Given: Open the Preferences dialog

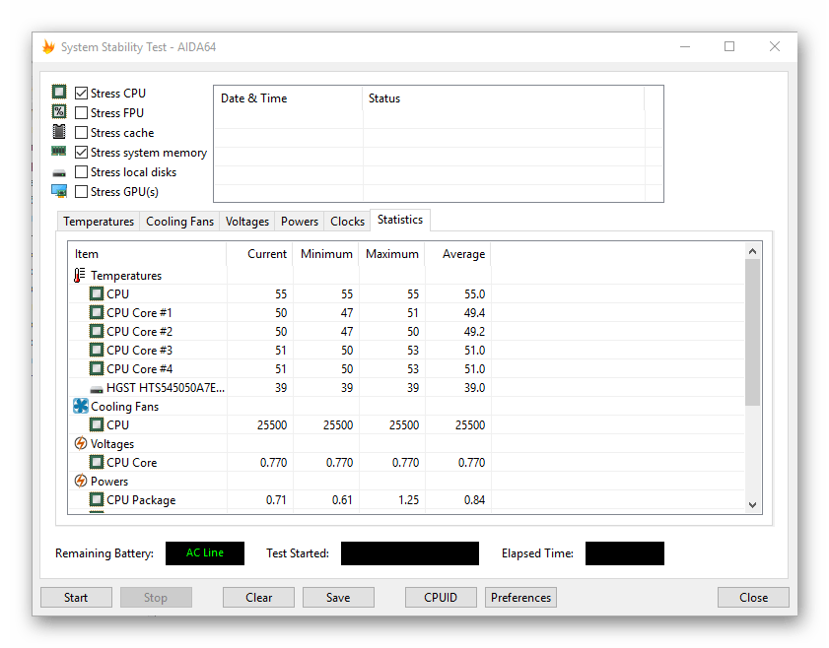Looking at the screenshot, I should pyautogui.click(x=520, y=598).
